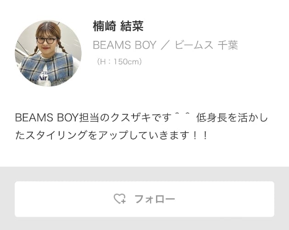
Task: Tap the フォロー text label
Action: coord(155,199)
